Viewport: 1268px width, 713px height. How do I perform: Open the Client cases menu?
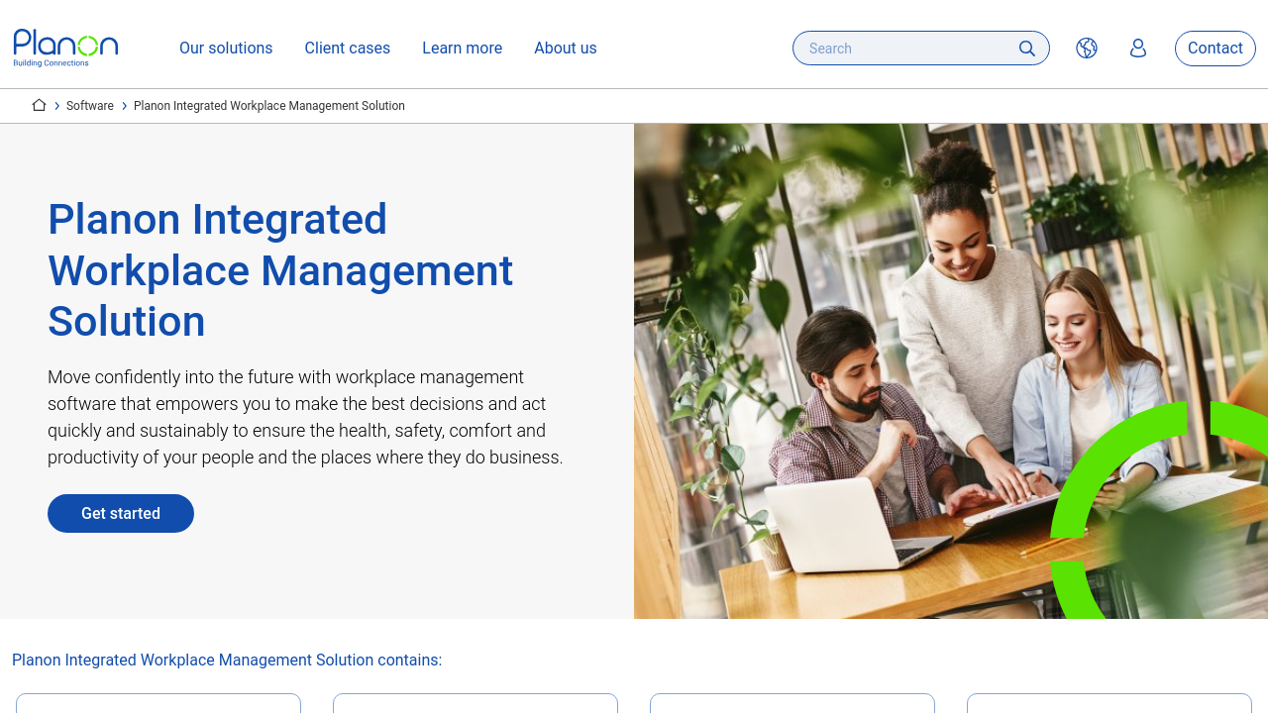click(347, 49)
